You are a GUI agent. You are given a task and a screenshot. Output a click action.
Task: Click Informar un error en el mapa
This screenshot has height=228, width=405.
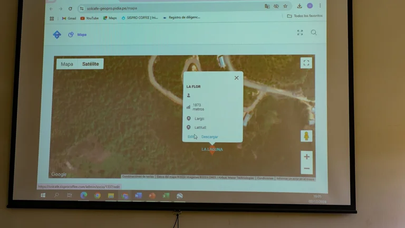coord(295,178)
